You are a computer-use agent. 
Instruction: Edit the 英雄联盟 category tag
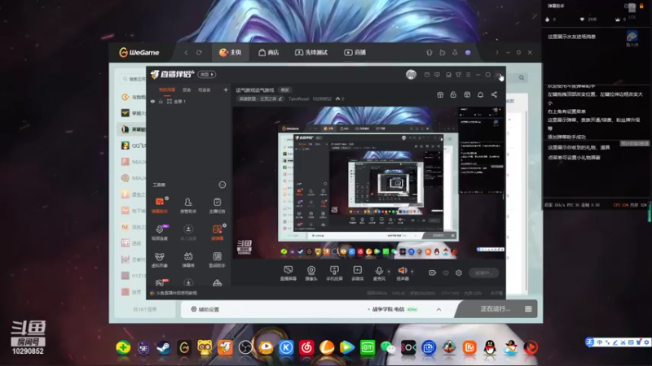[x=261, y=98]
